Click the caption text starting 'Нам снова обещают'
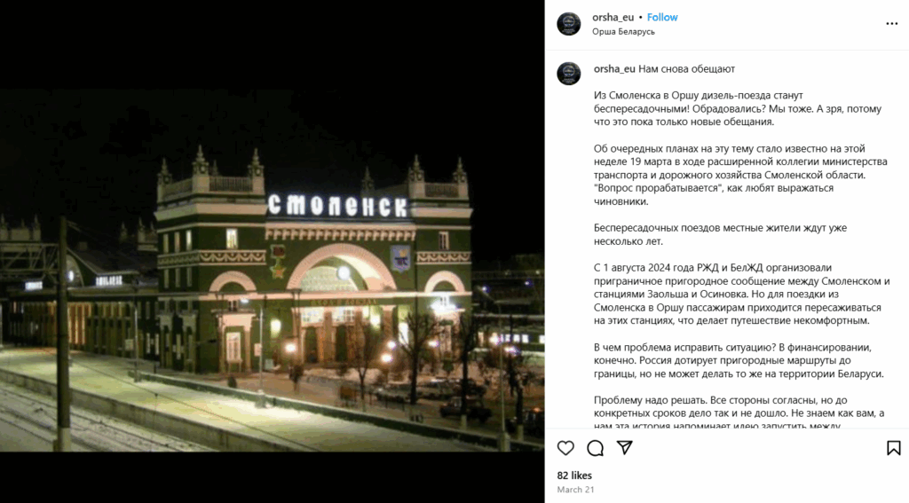Viewport: 909px width, 503px height. click(x=686, y=69)
